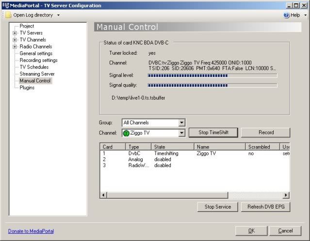This screenshot has width=310, height=241.
Task: Select Project in the tree
Action: coord(27,26)
